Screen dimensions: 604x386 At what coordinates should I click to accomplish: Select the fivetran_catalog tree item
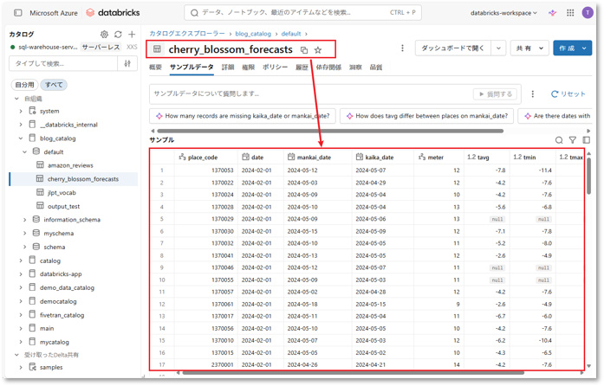[x=62, y=315]
